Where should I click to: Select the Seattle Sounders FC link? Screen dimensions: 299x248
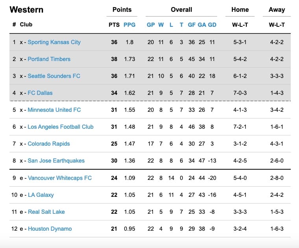[54, 76]
